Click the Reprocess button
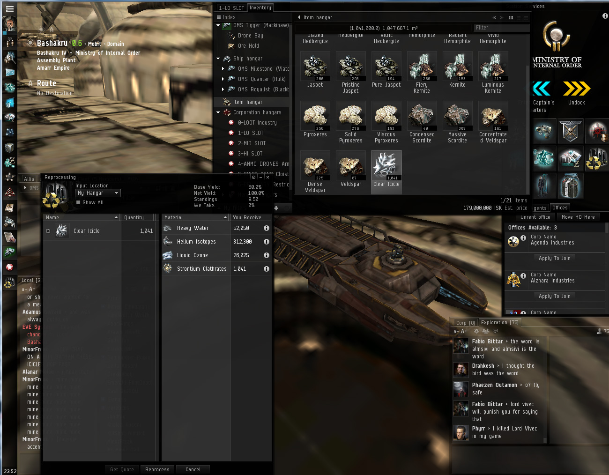Image resolution: width=609 pixels, height=475 pixels. (157, 469)
